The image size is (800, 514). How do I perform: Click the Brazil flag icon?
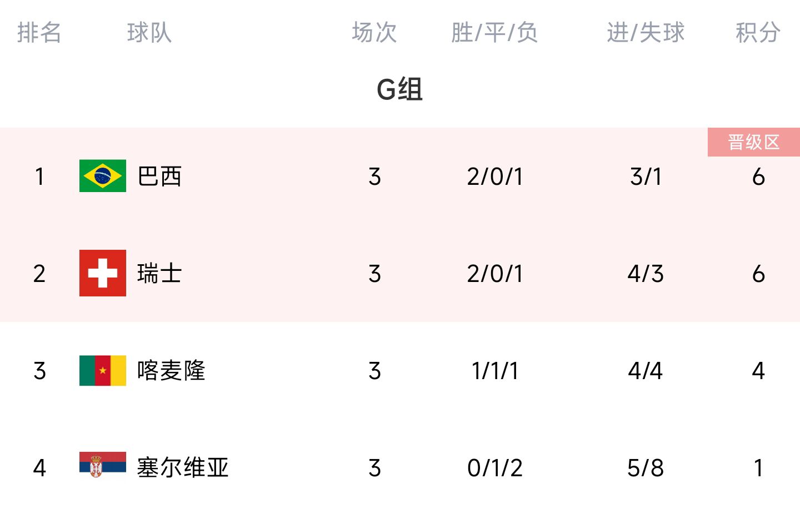click(x=103, y=176)
